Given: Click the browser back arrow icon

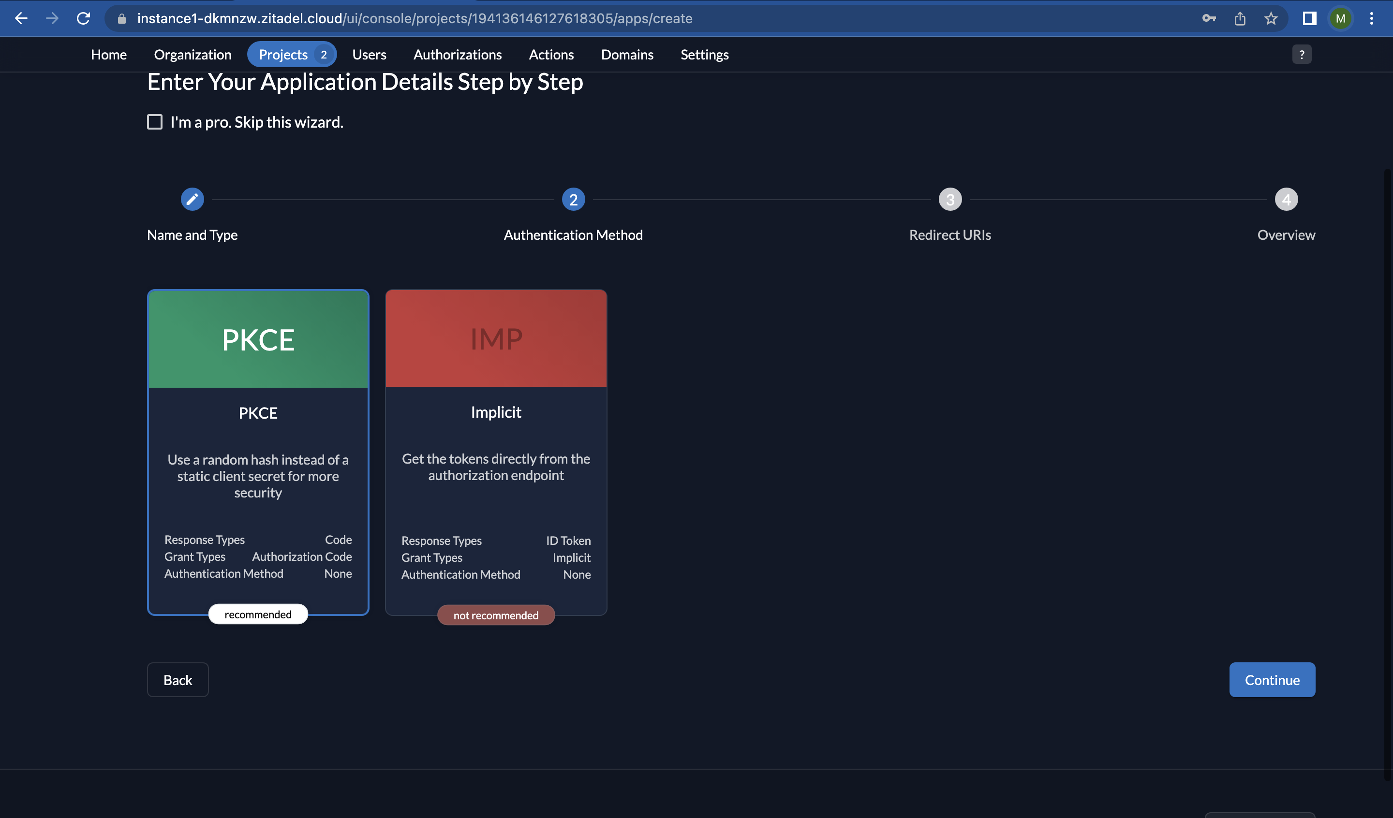Looking at the screenshot, I should 21,18.
